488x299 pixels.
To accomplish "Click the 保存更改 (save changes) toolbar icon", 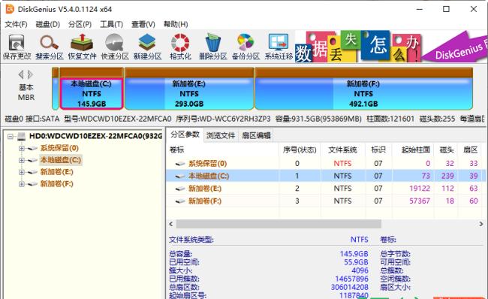I will tap(17, 47).
